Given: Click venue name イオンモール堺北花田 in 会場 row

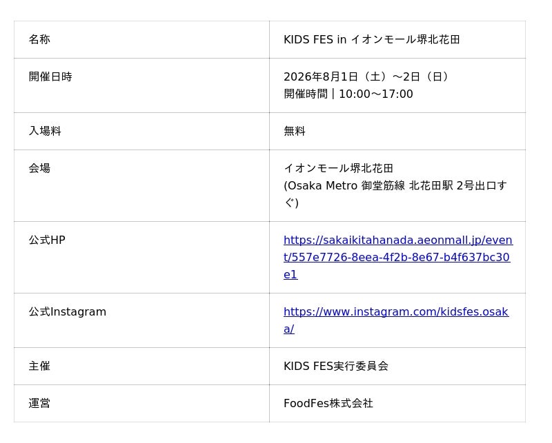Looking at the screenshot, I should tap(338, 168).
